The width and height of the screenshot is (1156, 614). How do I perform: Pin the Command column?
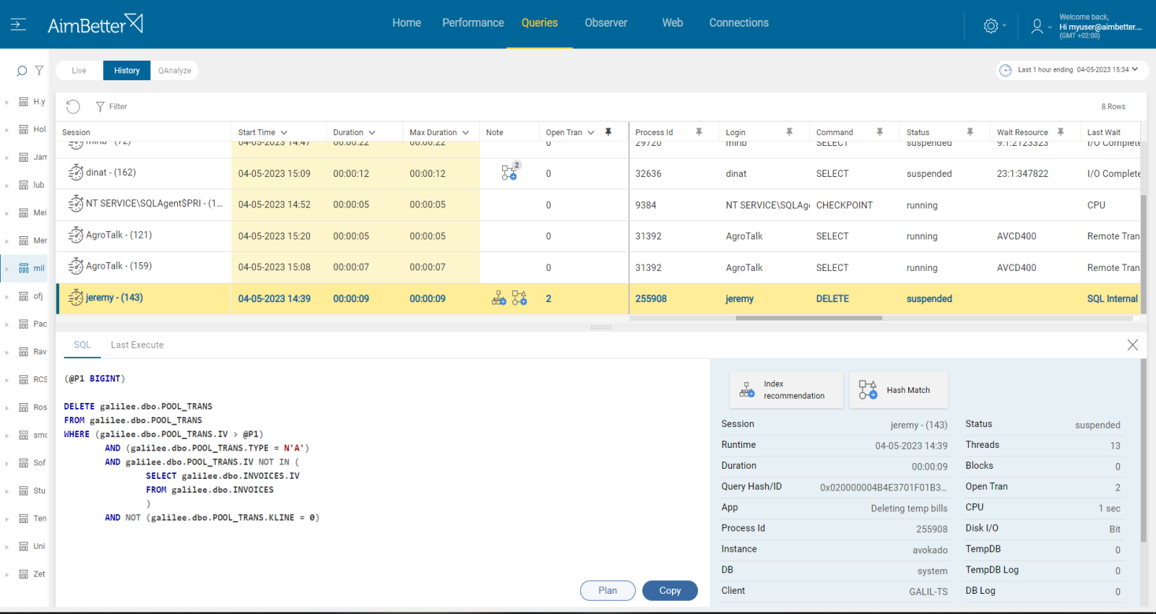(x=879, y=132)
